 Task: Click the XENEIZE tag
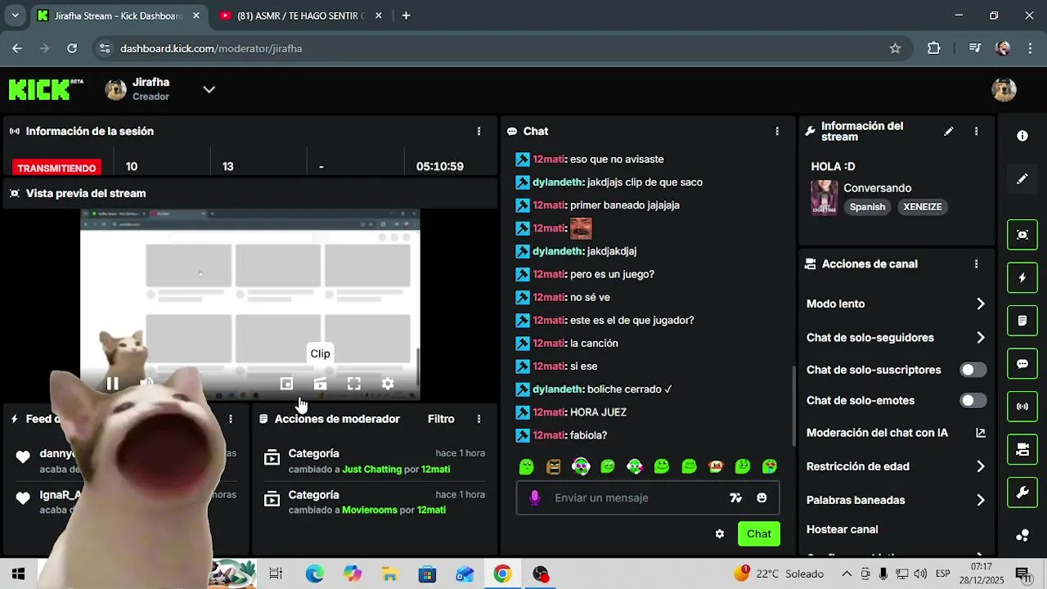tap(923, 207)
